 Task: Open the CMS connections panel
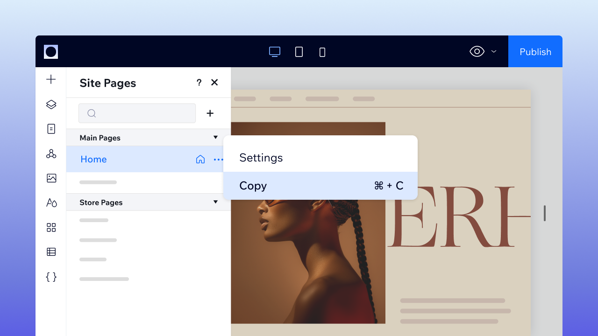51,154
